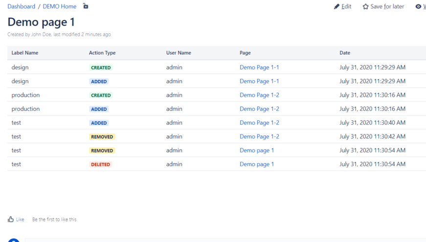426x242 pixels.
Task: Click the Like thumbs-up icon
Action: click(11, 220)
